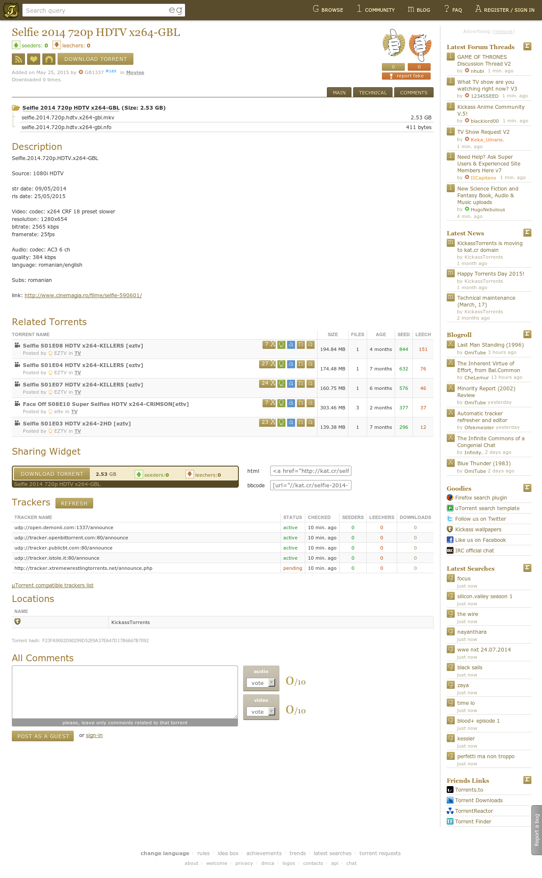Give the torrent a thumbs up
Image resolution: width=542 pixels, height=878 pixels.
393,43
